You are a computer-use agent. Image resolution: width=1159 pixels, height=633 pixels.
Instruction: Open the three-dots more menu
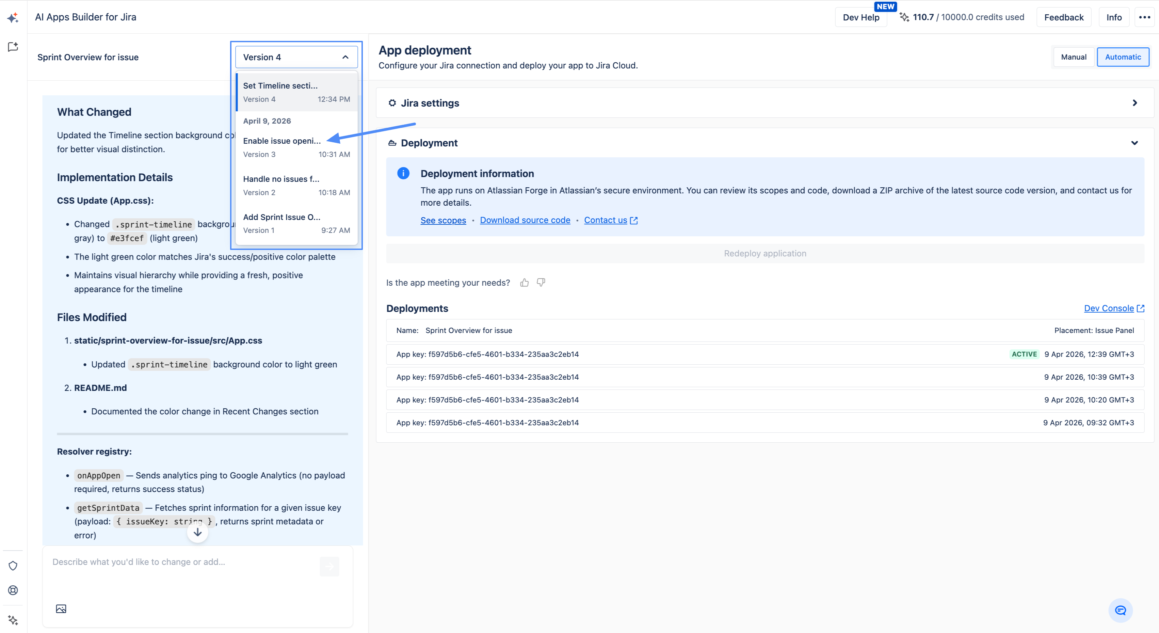click(1144, 17)
